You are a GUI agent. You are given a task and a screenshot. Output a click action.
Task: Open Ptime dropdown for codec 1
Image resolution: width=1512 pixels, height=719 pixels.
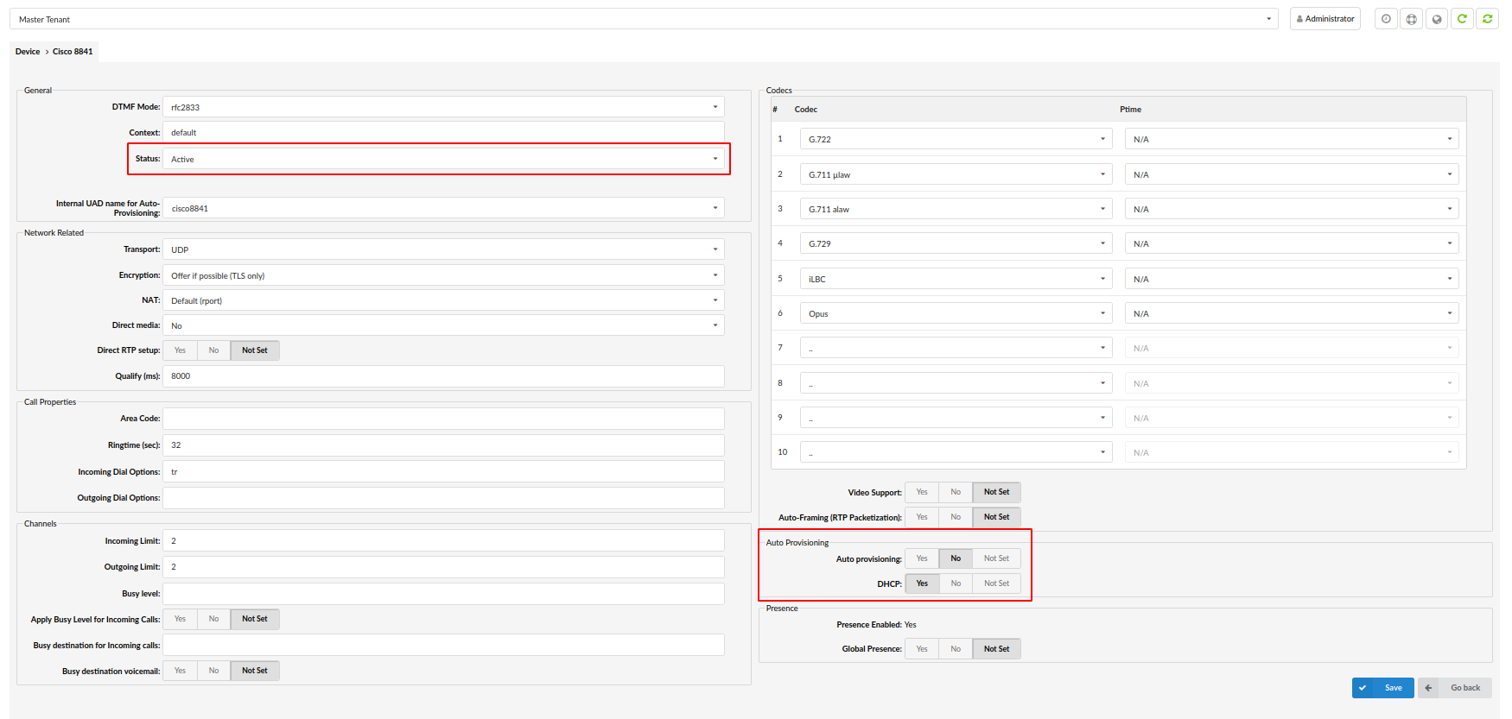tap(1292, 139)
